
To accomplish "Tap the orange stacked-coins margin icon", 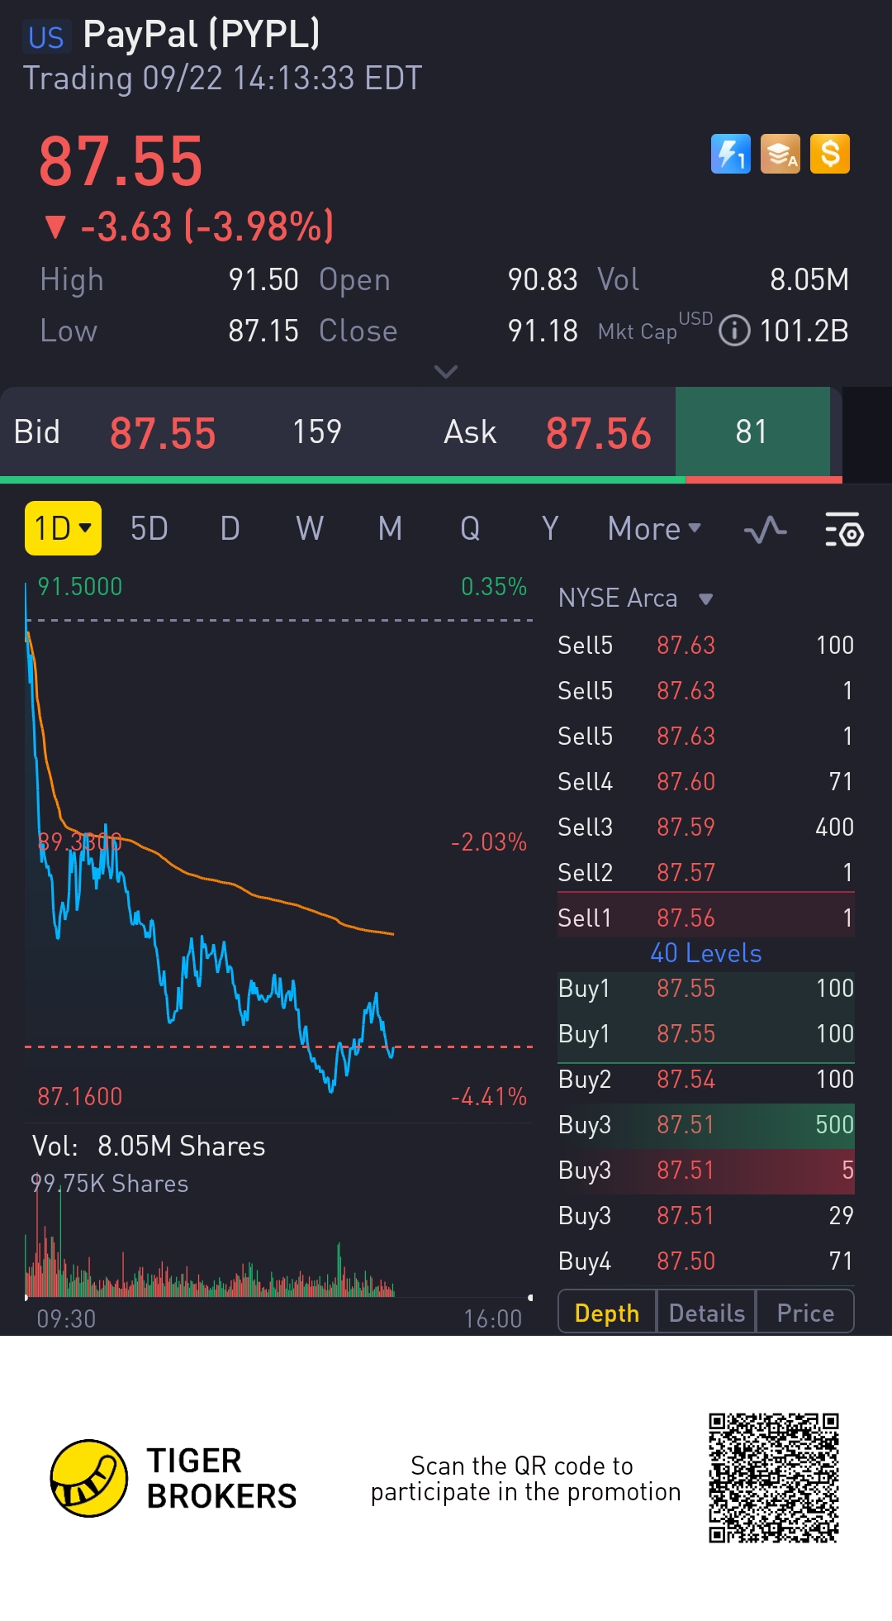I will pyautogui.click(x=780, y=154).
